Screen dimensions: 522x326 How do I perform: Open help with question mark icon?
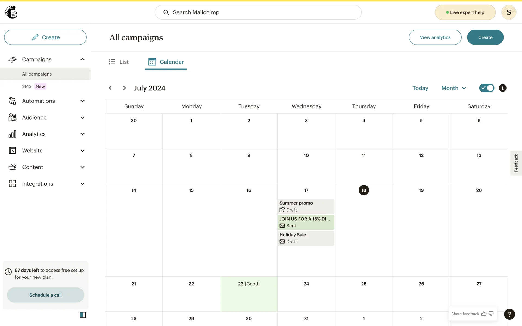(509, 314)
